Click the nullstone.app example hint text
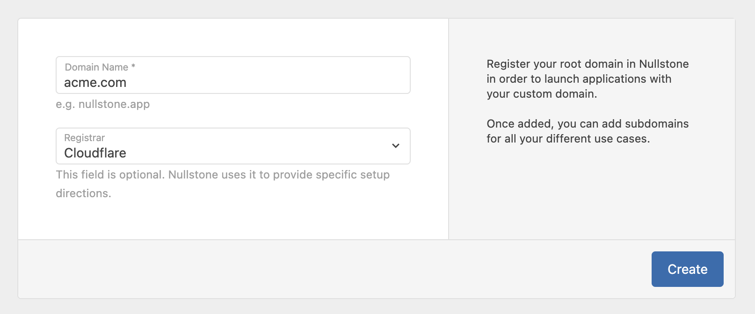755x314 pixels. click(x=103, y=104)
